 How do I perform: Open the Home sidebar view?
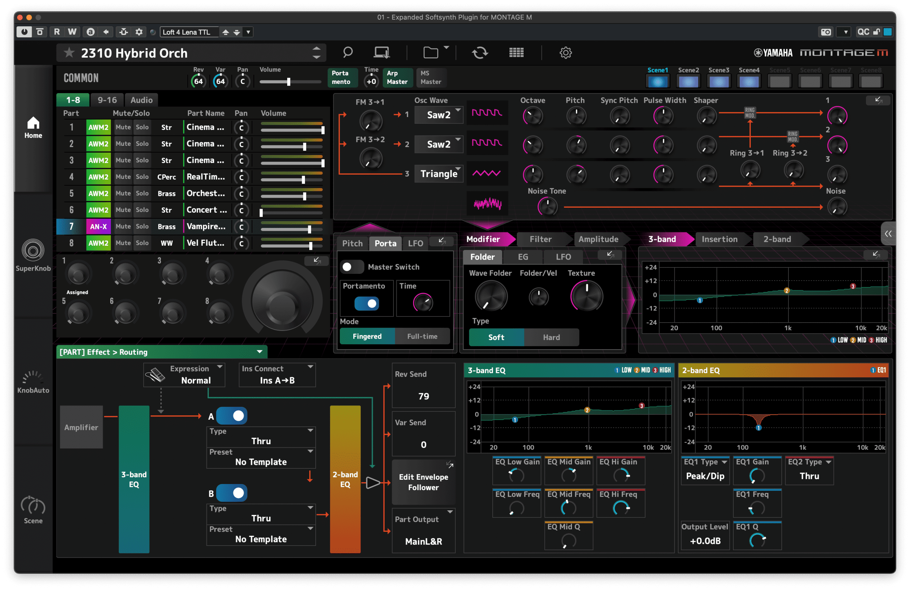pyautogui.click(x=33, y=127)
